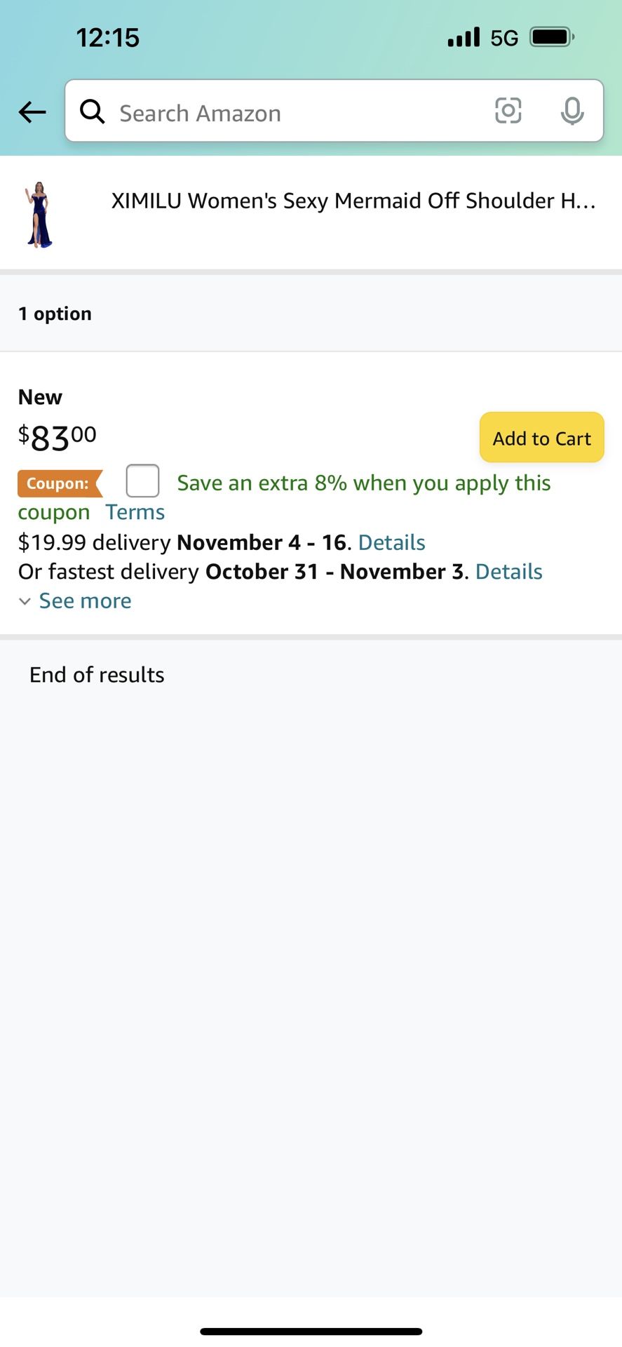Image resolution: width=622 pixels, height=1347 pixels.
Task: Check the 8% coupon checkbox
Action: [142, 481]
